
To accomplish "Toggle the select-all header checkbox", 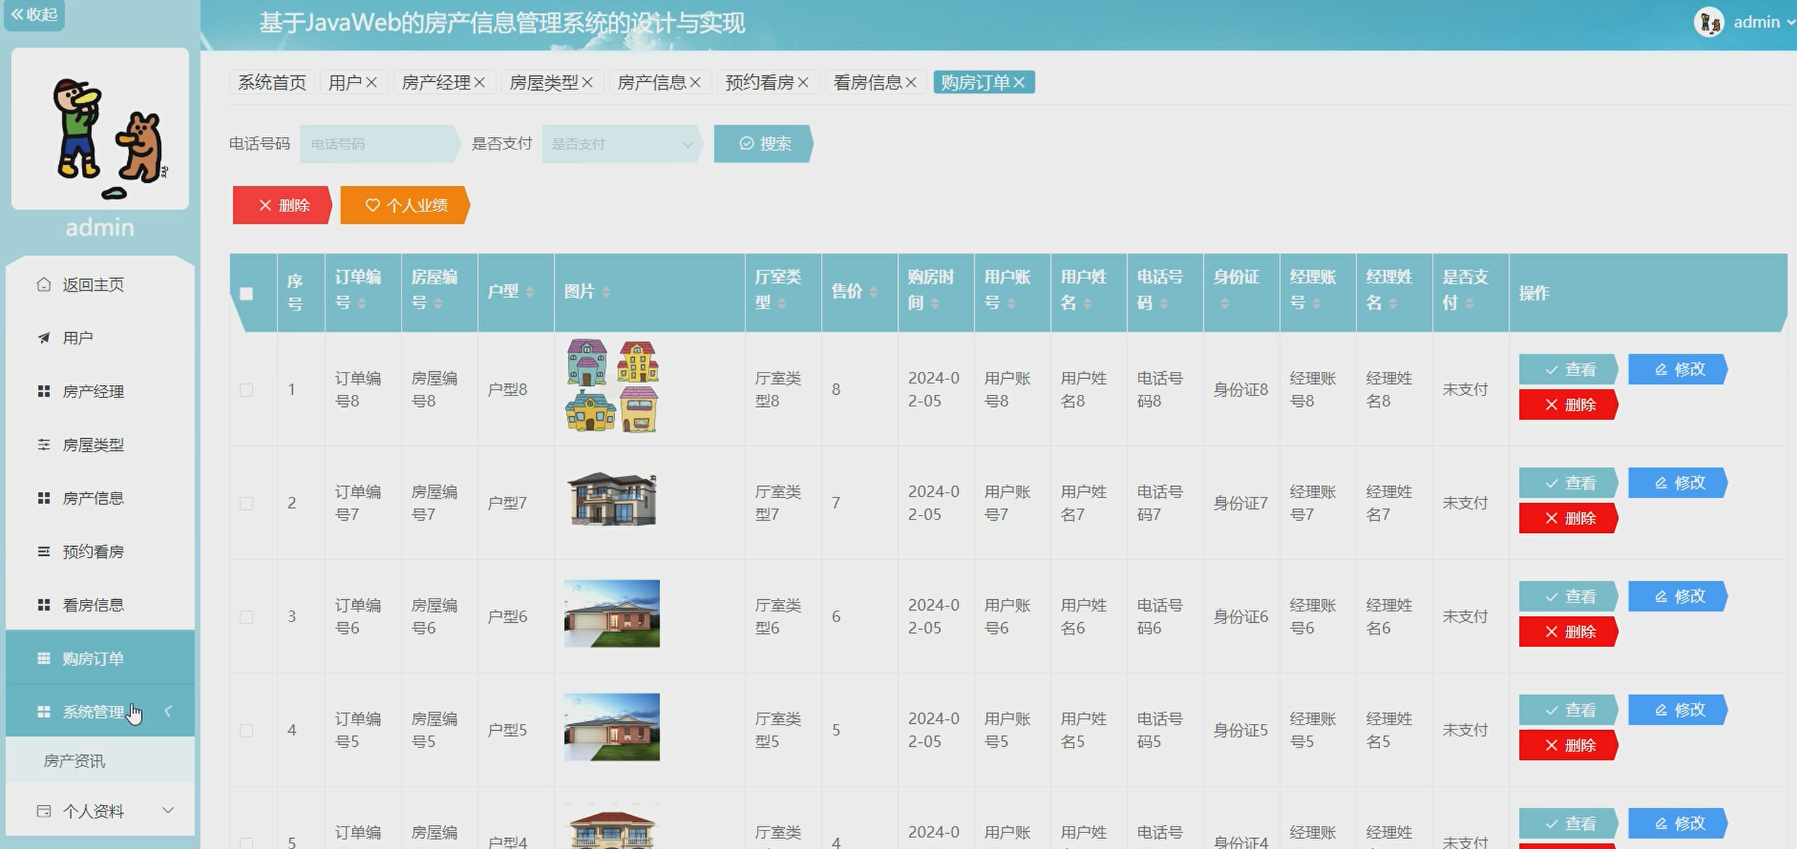I will pos(246,293).
